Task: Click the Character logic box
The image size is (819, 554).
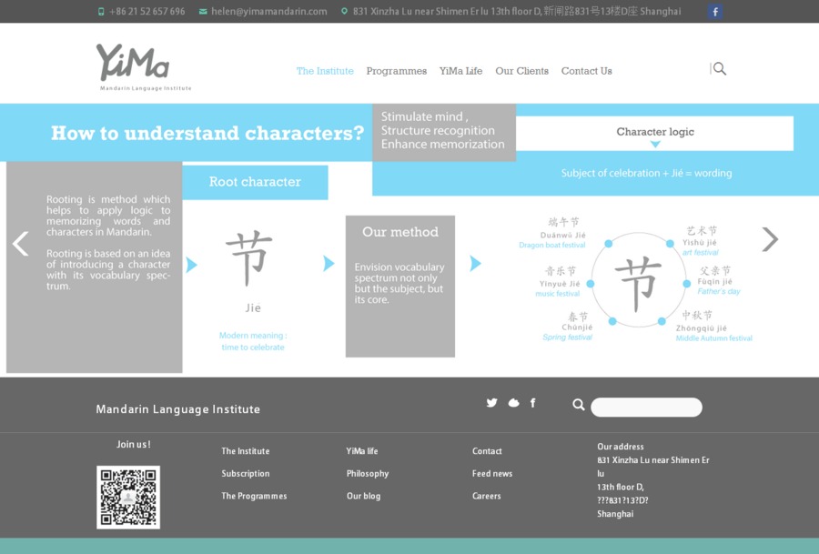Action: pyautogui.click(x=654, y=133)
